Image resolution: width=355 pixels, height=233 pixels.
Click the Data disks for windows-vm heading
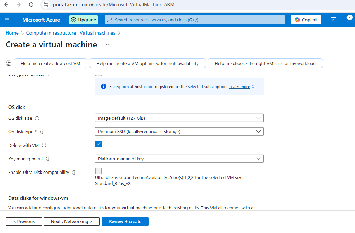[x=38, y=198]
